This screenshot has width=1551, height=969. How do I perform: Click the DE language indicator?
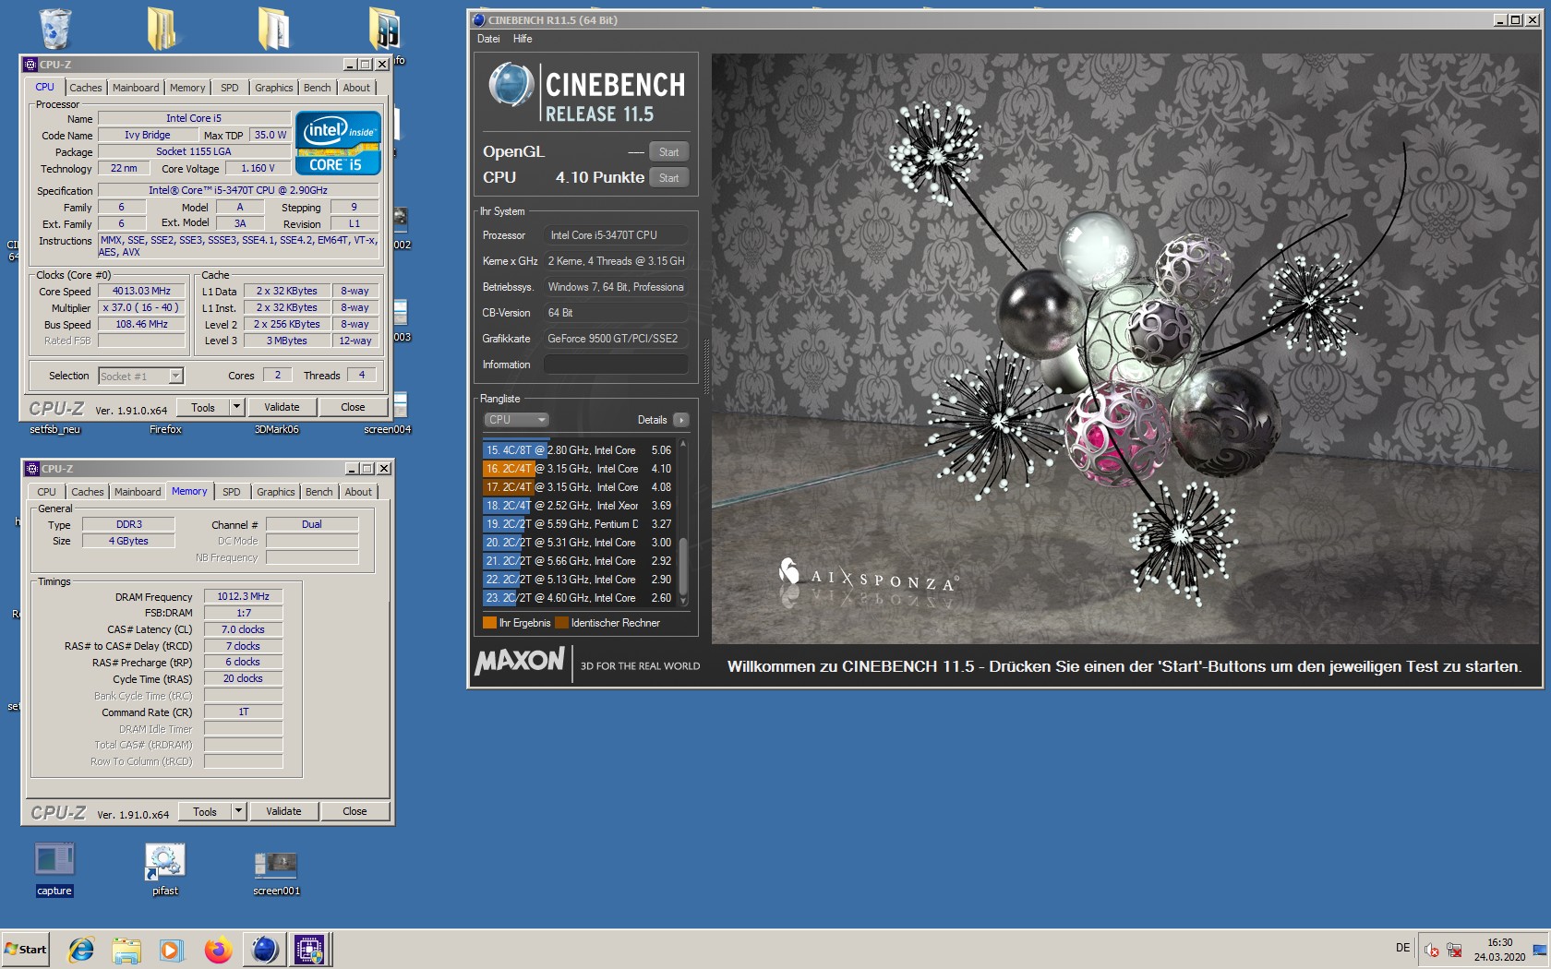click(x=1402, y=948)
